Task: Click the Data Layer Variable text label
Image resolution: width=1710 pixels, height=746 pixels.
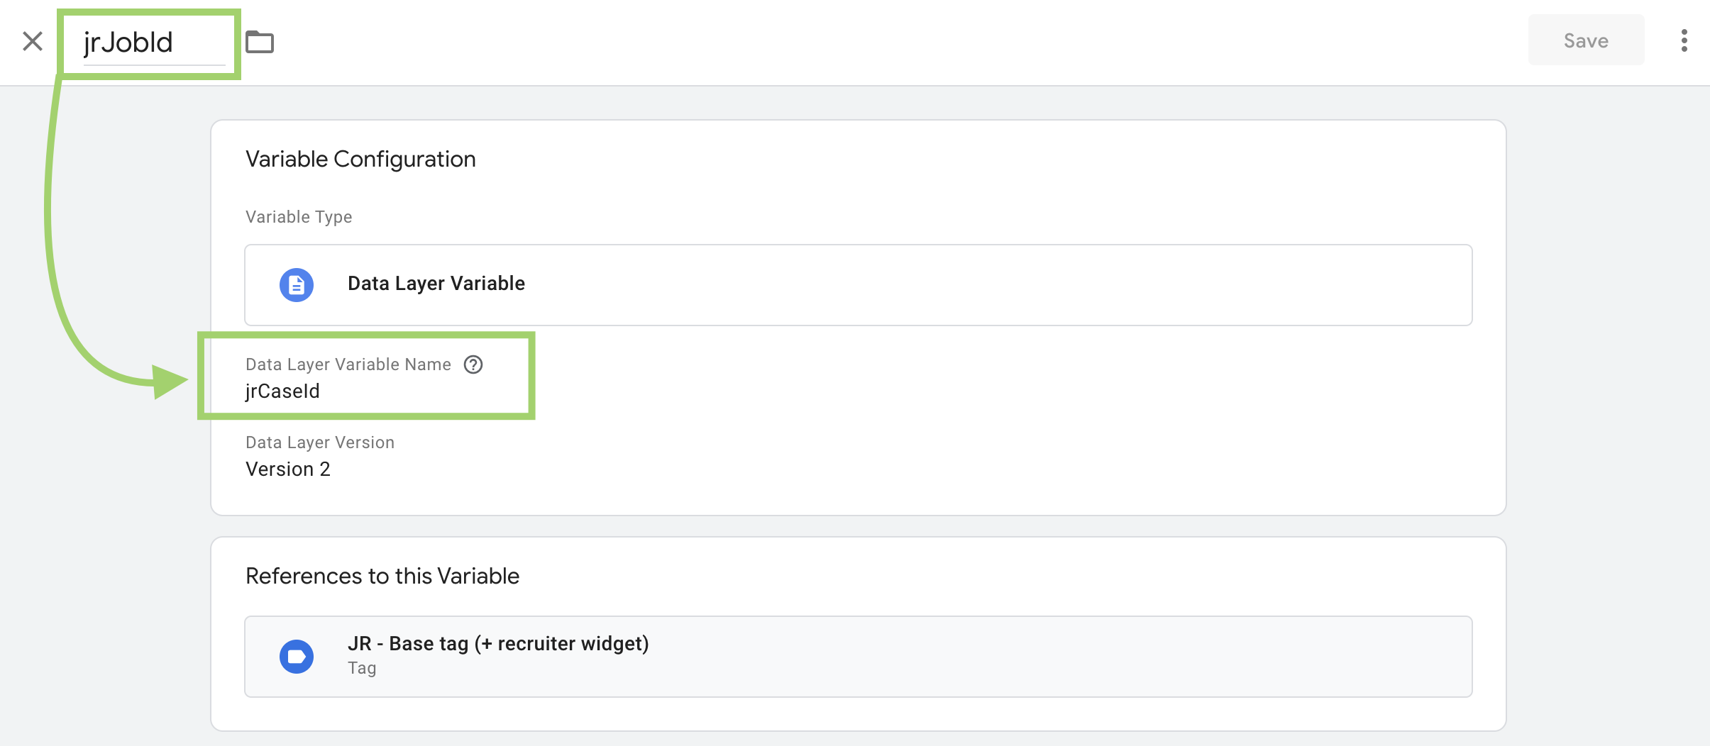Action: 436,284
